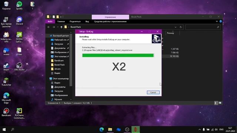Go up one folder level in Explorer
Screen dimensions: 237x133
pyautogui.click(x=61, y=27)
